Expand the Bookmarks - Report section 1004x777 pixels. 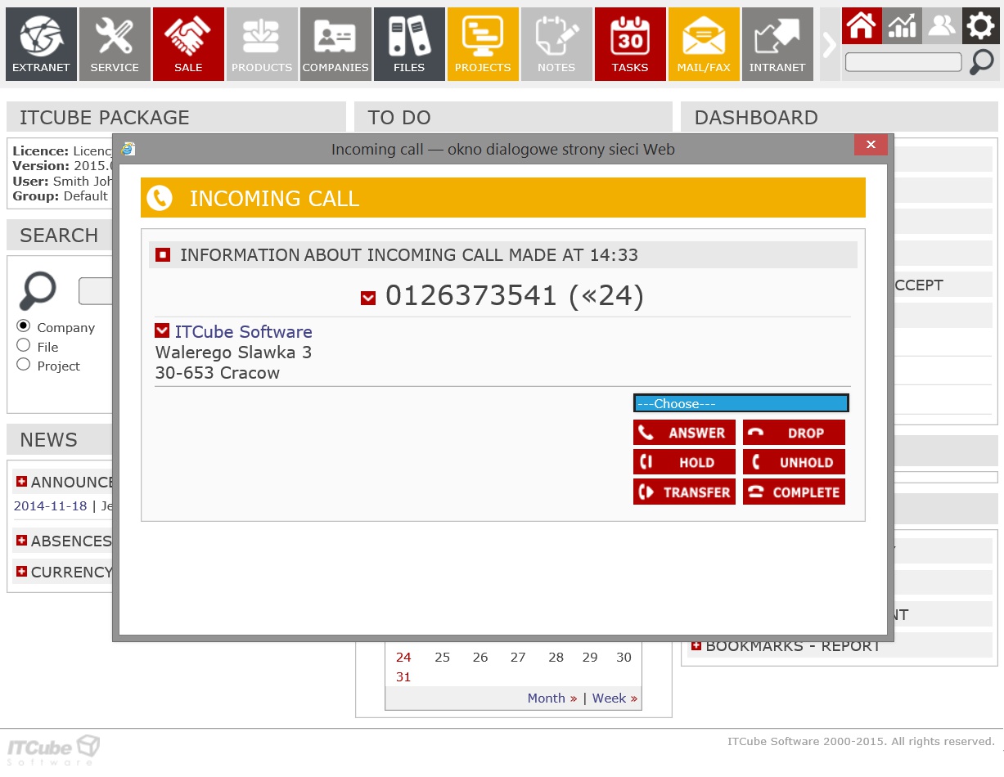[696, 645]
